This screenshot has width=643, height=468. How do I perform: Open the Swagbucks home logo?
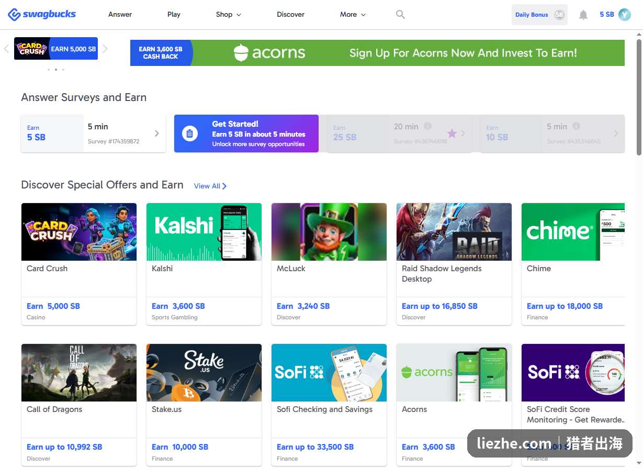click(x=42, y=15)
